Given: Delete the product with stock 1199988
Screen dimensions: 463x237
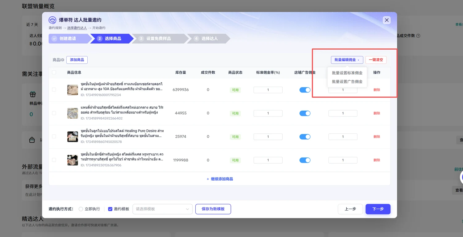Looking at the screenshot, I should [x=377, y=160].
